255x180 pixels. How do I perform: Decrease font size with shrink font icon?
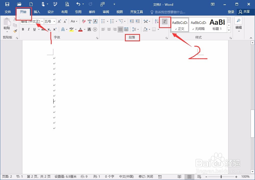click(65, 21)
